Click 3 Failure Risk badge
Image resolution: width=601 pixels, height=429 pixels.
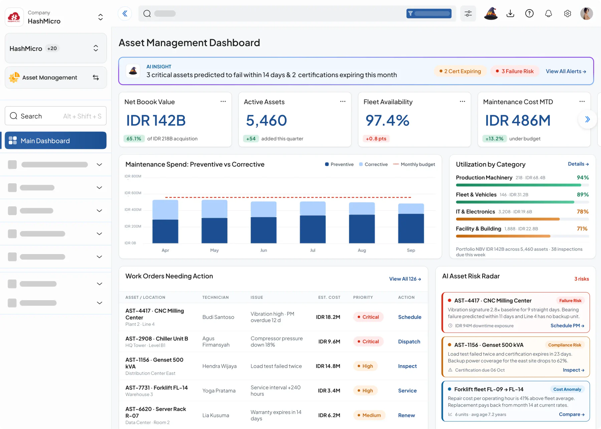(x=515, y=71)
